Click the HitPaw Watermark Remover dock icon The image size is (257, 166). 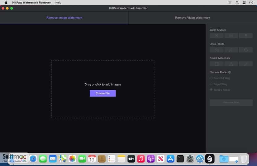[x=210, y=159]
